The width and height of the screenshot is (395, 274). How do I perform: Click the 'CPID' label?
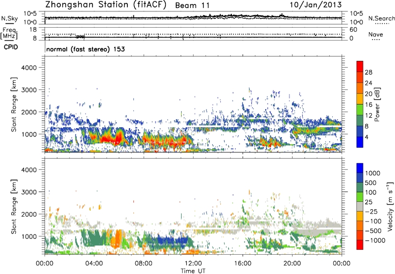tap(11, 47)
